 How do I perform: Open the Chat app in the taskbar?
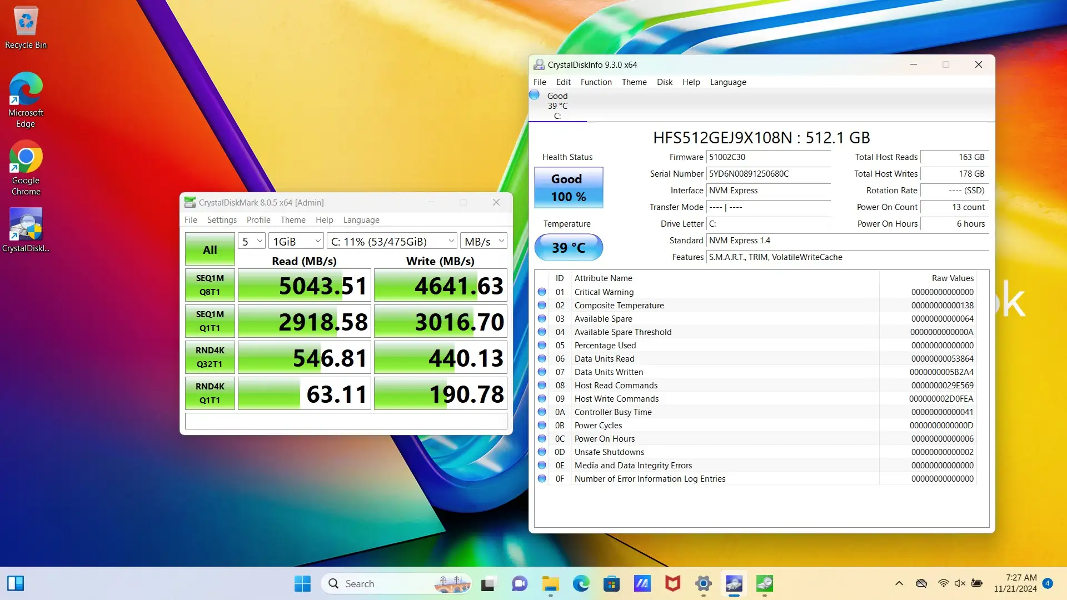pos(520,583)
